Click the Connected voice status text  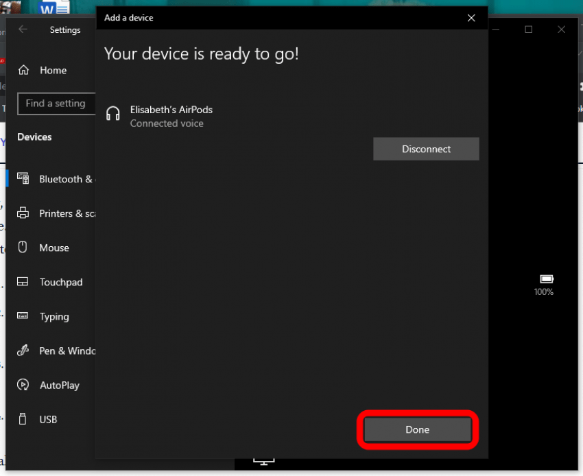[x=167, y=123]
